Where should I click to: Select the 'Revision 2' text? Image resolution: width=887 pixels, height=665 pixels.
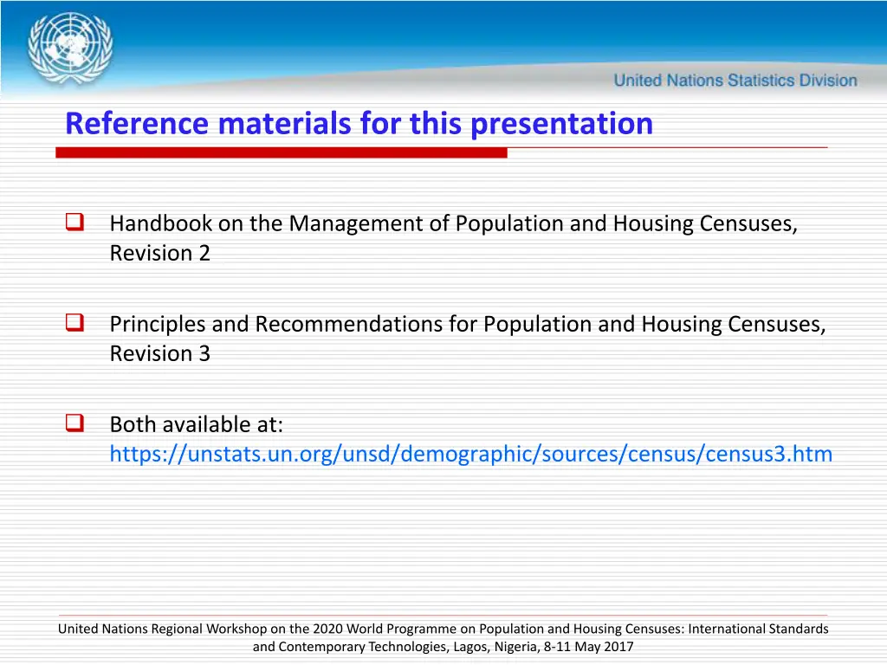[159, 253]
